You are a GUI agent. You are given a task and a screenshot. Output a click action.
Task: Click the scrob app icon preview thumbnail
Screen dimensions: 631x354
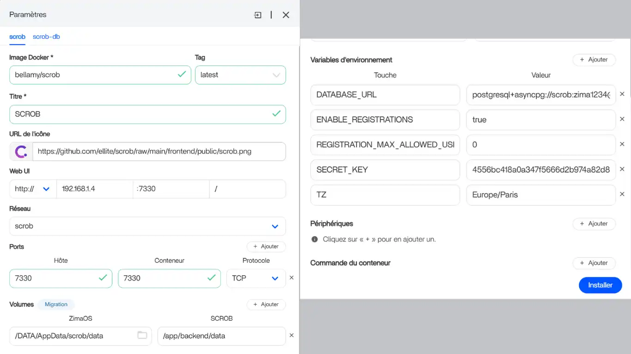21,151
